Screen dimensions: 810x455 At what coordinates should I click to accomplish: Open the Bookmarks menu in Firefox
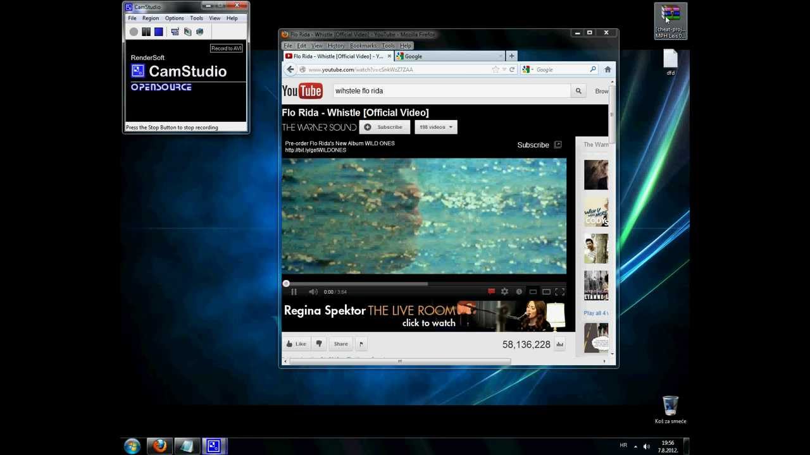[363, 45]
